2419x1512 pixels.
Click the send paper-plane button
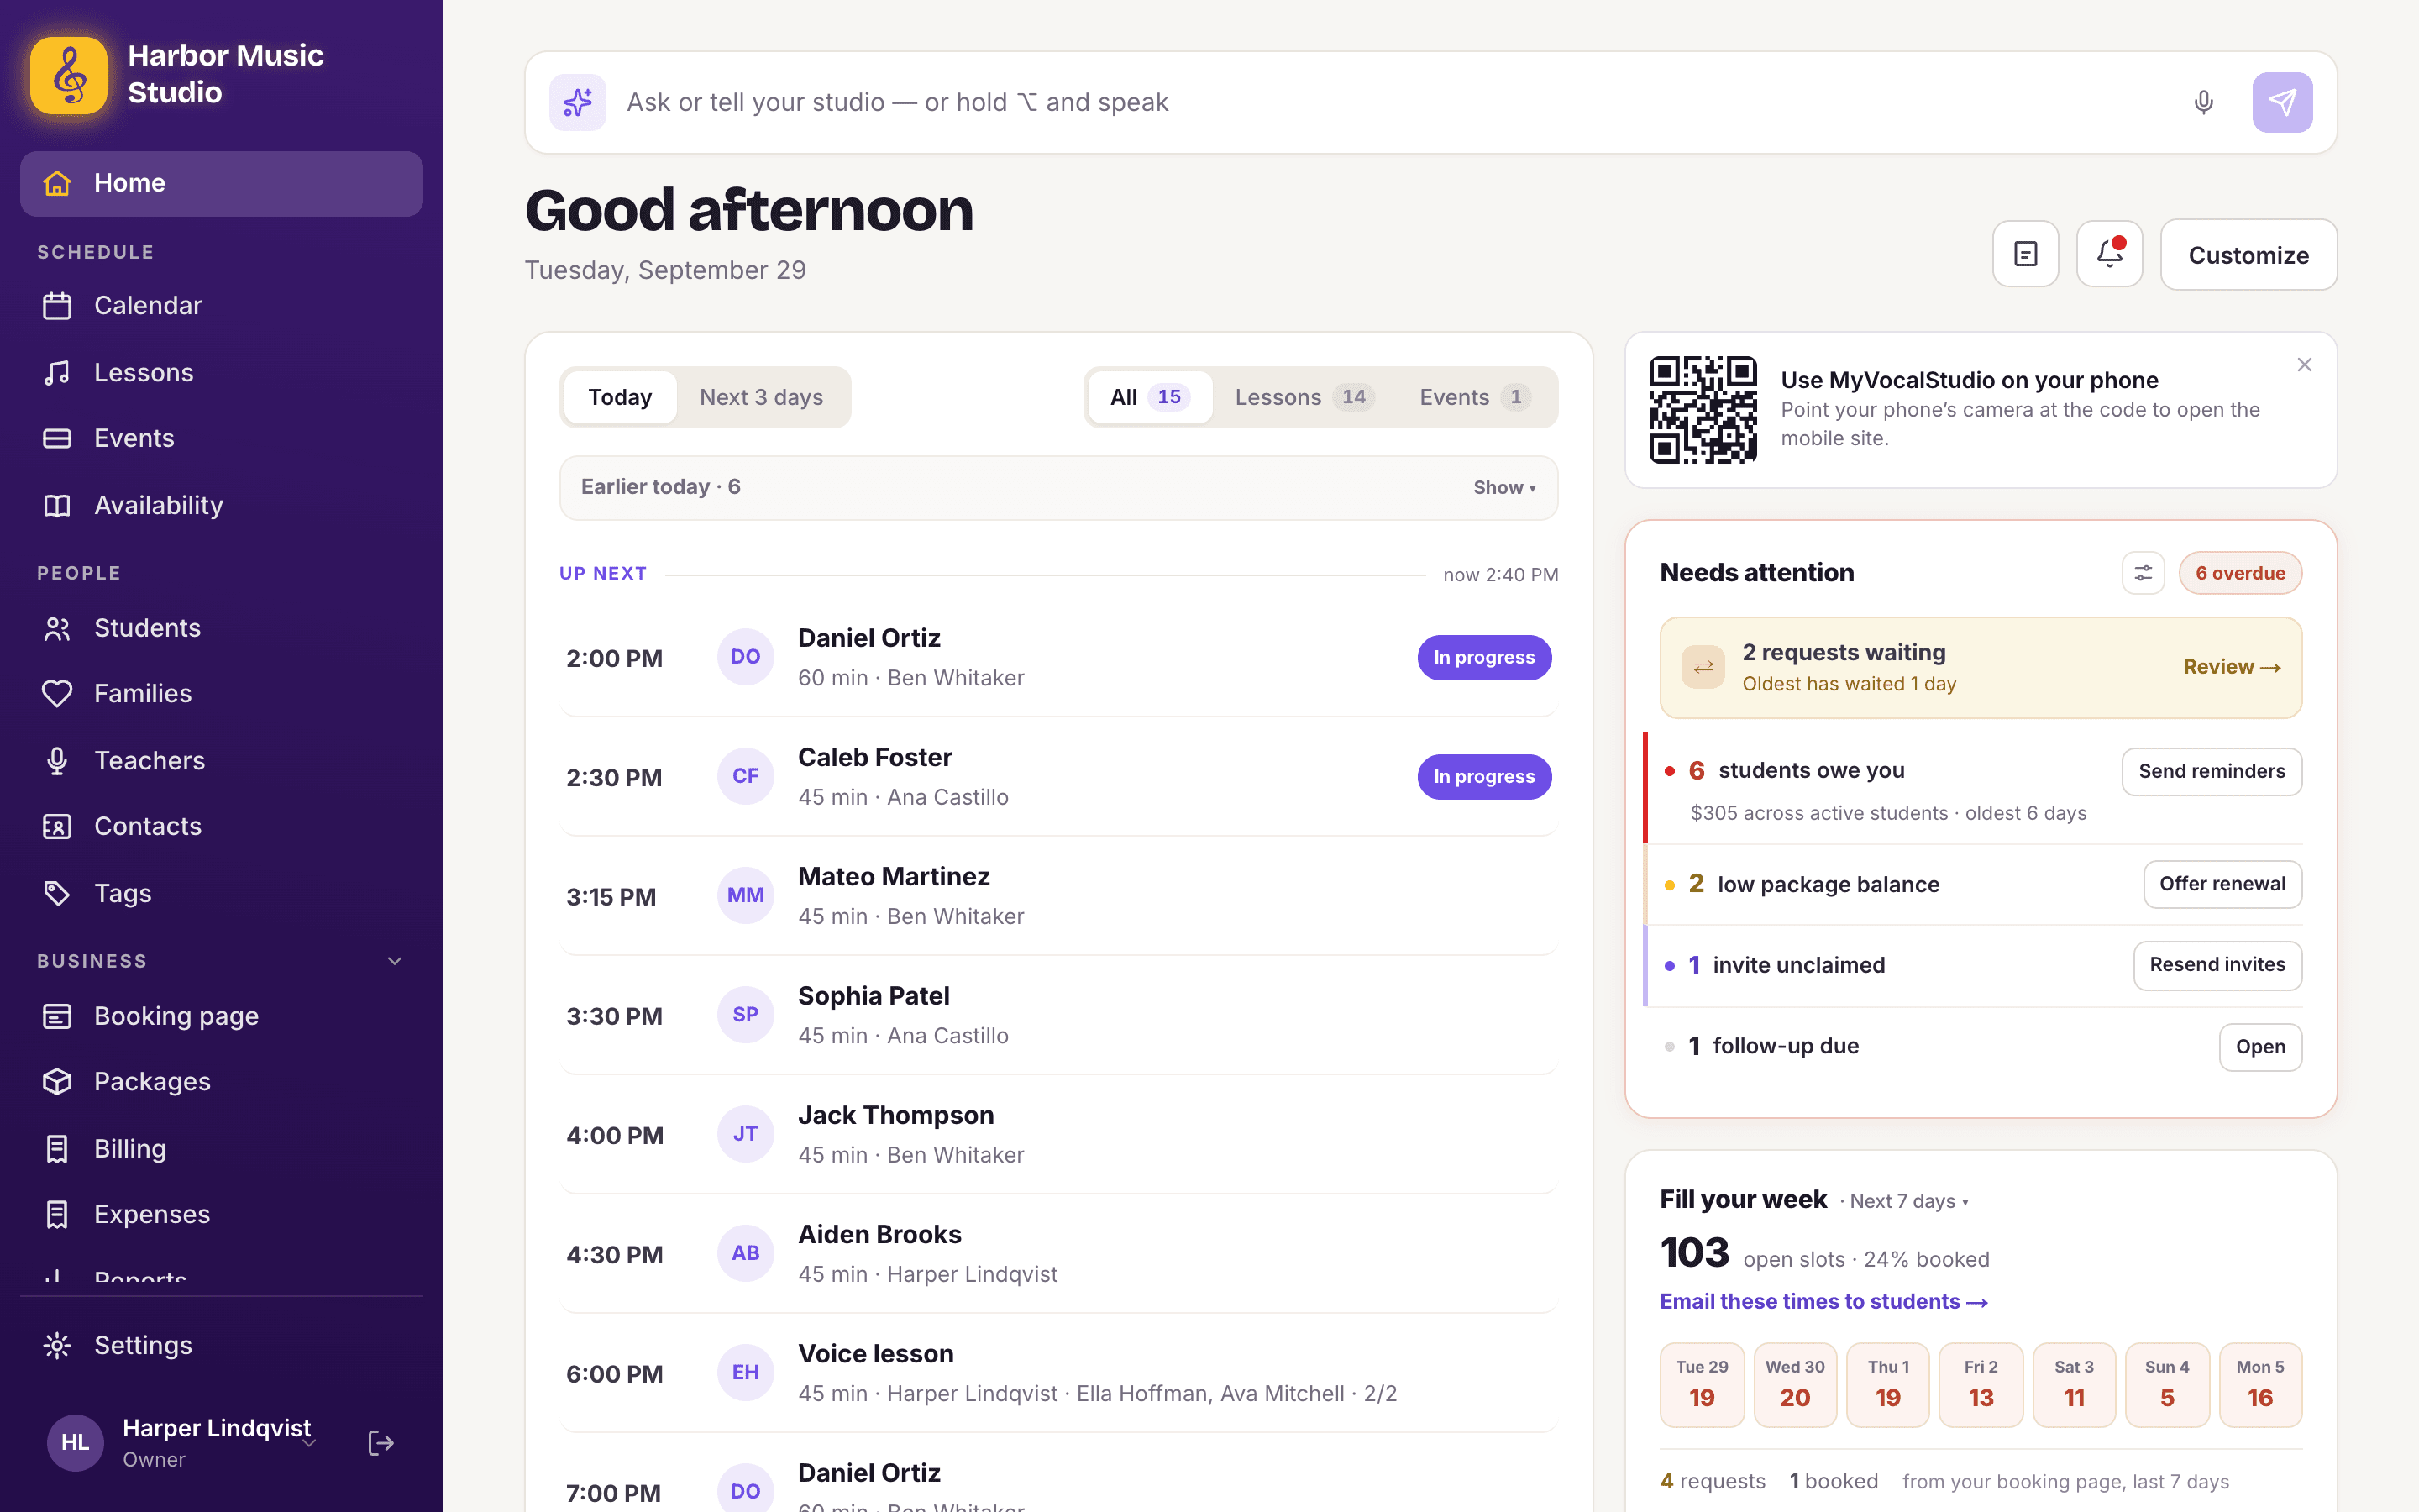2282,102
